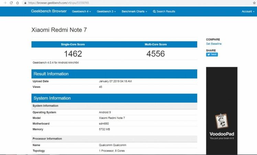The height and width of the screenshot is (155, 257).
Task: Click the Single-Core Score value 1462
Action: pyautogui.click(x=73, y=54)
